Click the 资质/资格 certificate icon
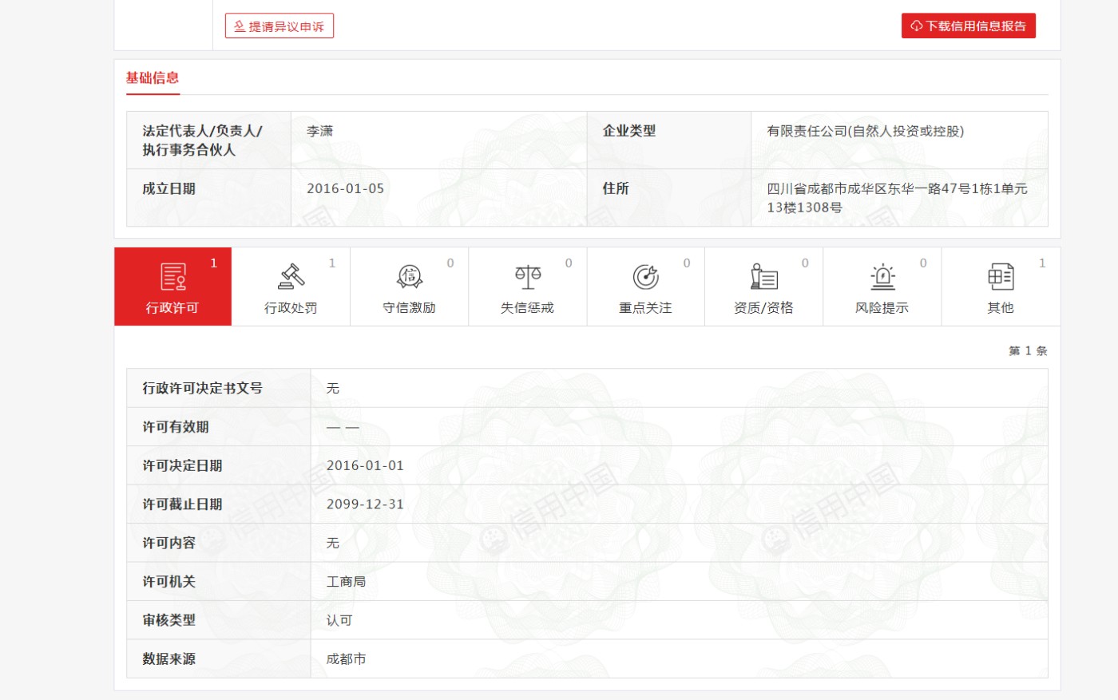 (763, 277)
